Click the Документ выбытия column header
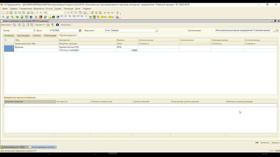 (30, 102)
